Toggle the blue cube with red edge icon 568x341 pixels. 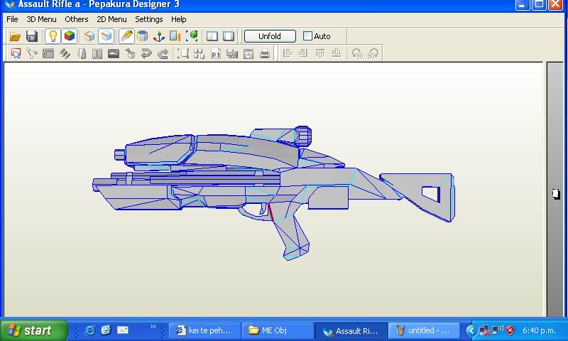pyautogui.click(x=106, y=36)
